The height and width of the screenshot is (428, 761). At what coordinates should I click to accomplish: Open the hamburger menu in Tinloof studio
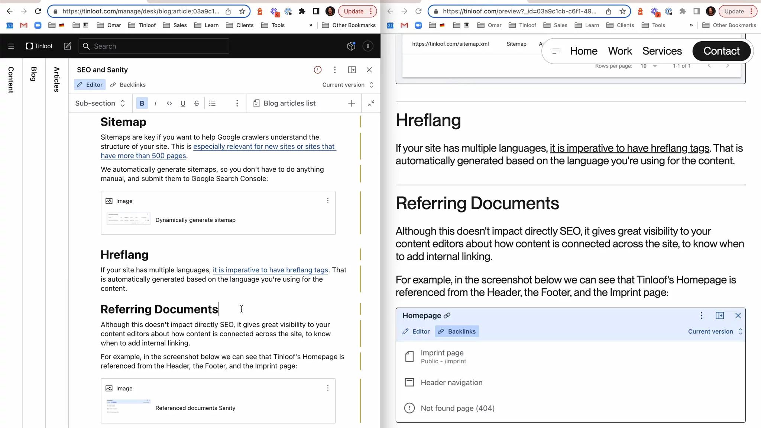pyautogui.click(x=11, y=46)
